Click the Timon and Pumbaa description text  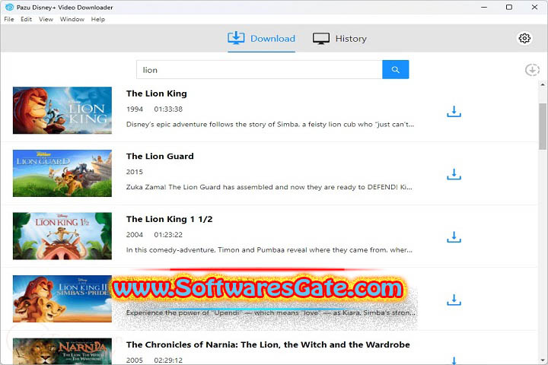269,250
